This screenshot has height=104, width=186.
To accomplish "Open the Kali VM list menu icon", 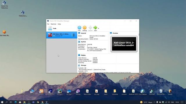I will pyautogui.click(x=73, y=35).
